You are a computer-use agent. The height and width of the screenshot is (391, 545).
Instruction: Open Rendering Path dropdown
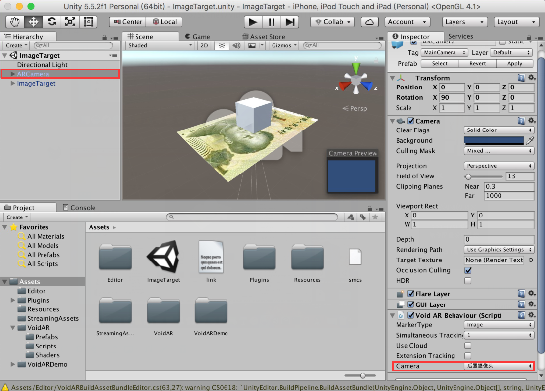(499, 250)
